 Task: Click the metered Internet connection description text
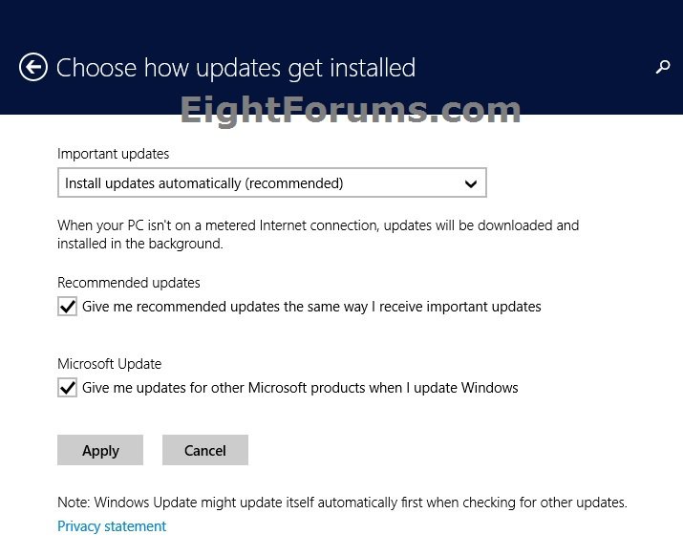[x=318, y=234]
